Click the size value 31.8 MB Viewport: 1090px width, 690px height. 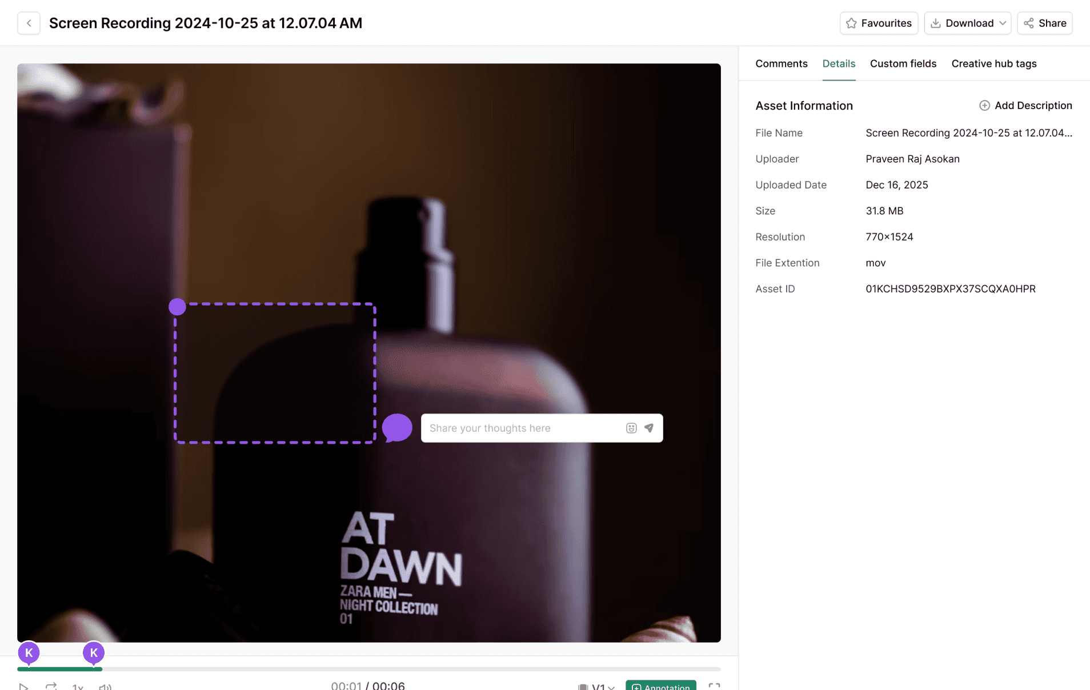click(884, 211)
